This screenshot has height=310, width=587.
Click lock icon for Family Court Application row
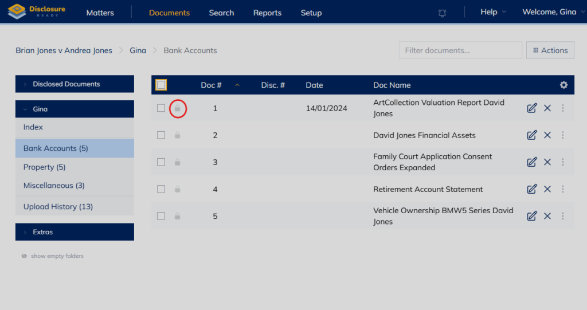178,162
